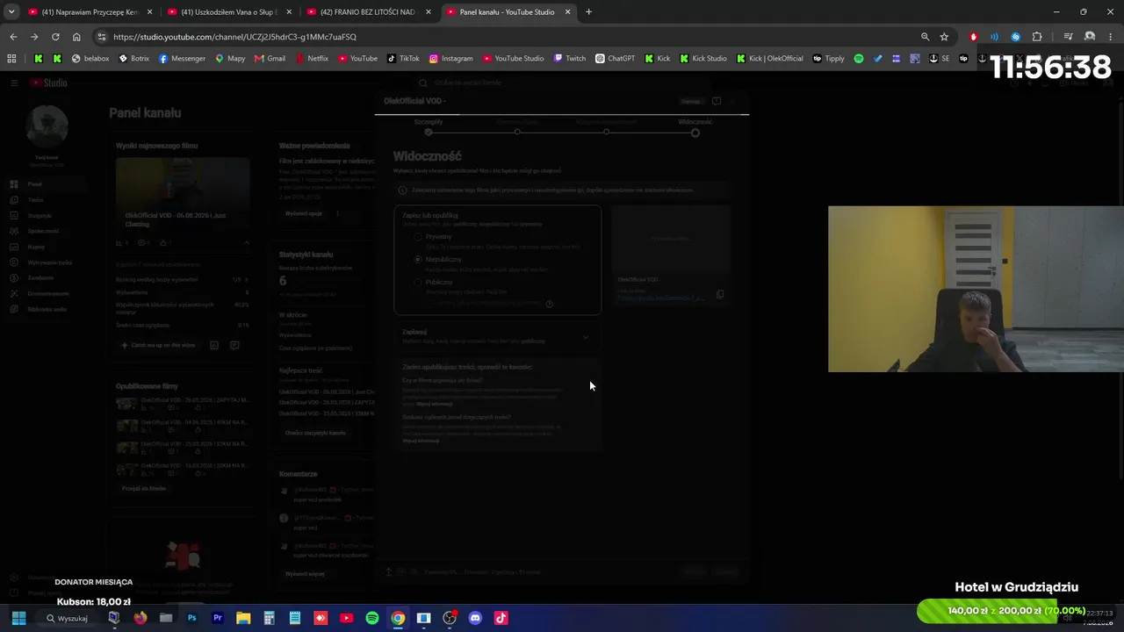
Task: Open the Gmail bookmark
Action: (270, 59)
